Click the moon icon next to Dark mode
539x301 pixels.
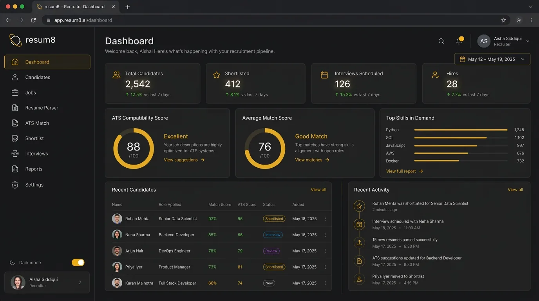13,263
